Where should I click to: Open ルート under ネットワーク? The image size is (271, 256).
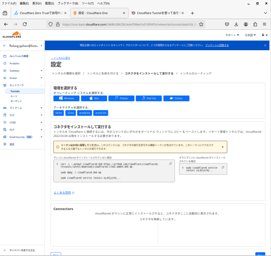[14, 96]
